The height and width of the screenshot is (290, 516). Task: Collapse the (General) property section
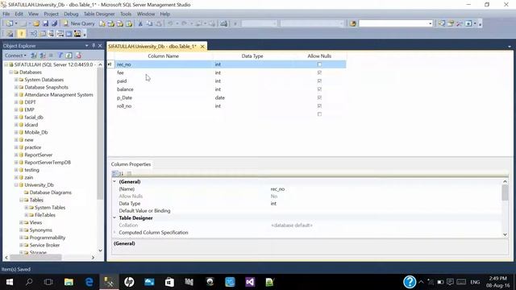114,181
